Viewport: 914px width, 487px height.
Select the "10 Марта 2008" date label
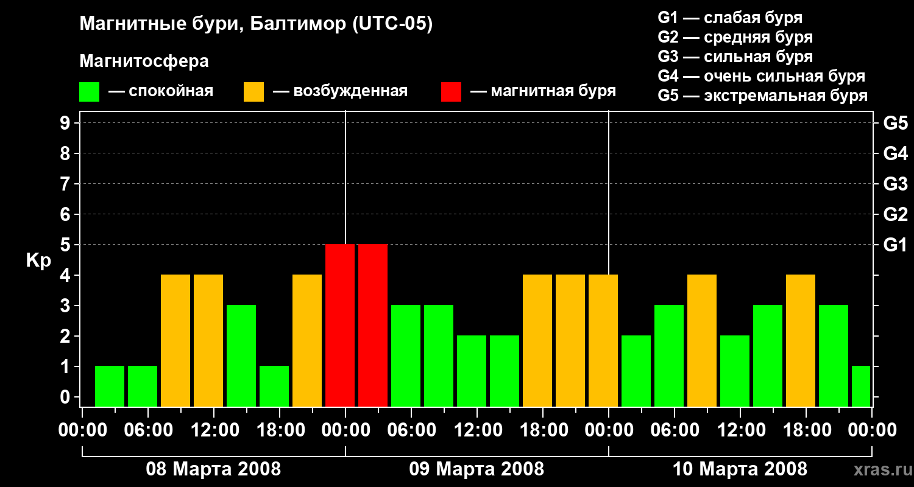click(740, 469)
